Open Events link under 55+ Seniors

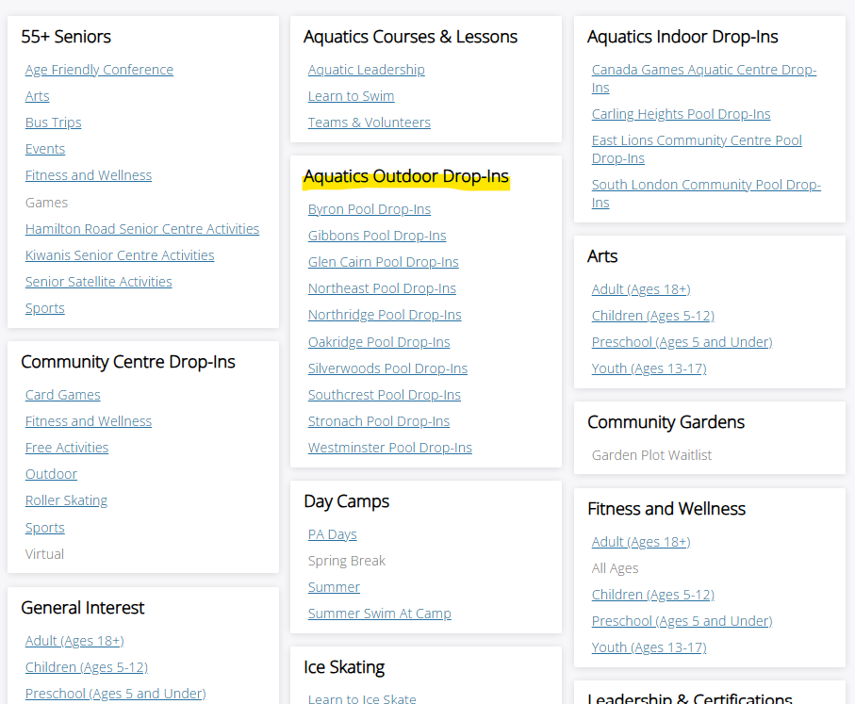(45, 149)
